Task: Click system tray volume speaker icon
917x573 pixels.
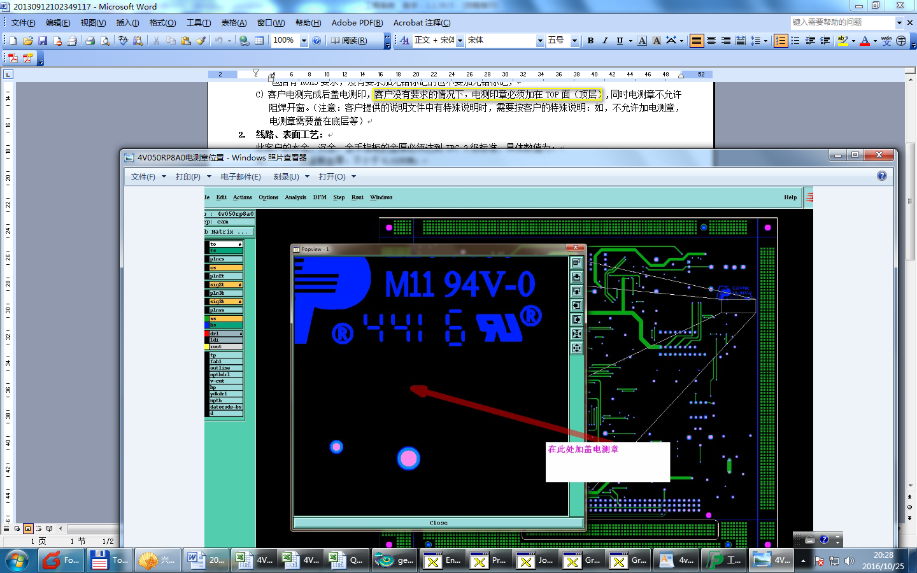Action: [x=849, y=561]
